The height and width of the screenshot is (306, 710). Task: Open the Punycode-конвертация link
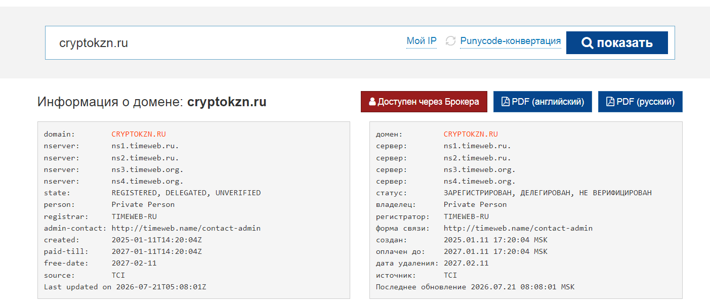tap(511, 41)
